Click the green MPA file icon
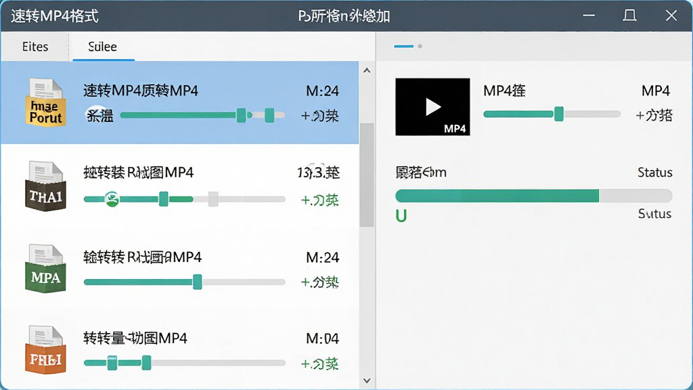 tap(45, 268)
